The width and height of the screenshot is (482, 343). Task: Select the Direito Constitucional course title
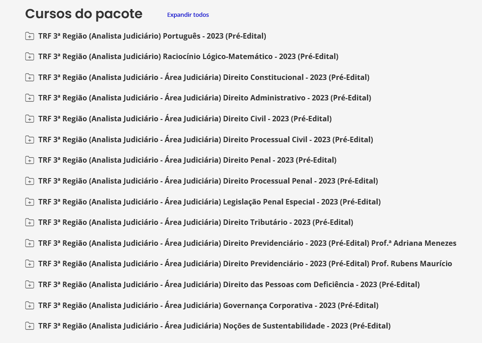tap(204, 77)
